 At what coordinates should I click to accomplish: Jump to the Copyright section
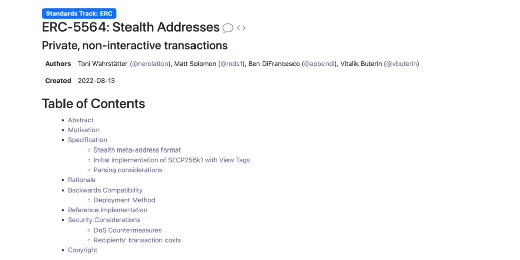(82, 250)
